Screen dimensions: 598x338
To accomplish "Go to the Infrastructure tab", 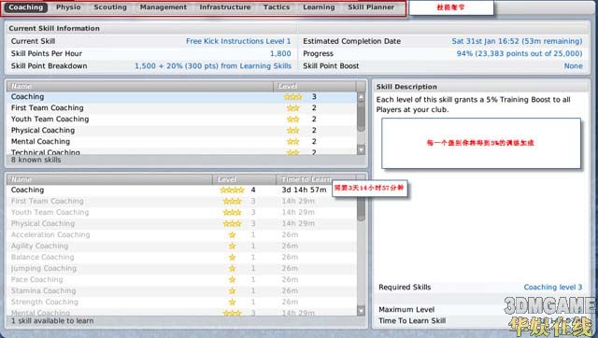I will (225, 7).
